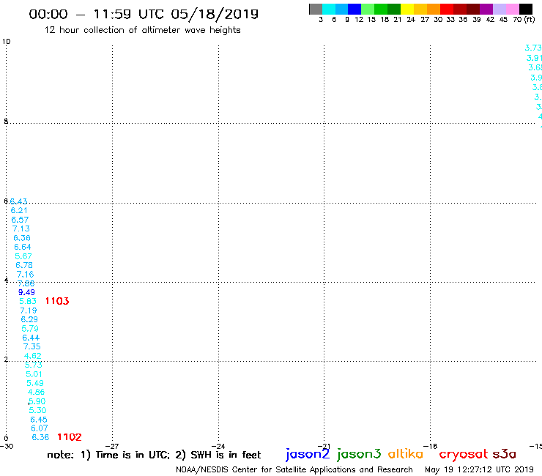Click the wave height value 4.86
This screenshot has width=542, height=476.
(37, 392)
